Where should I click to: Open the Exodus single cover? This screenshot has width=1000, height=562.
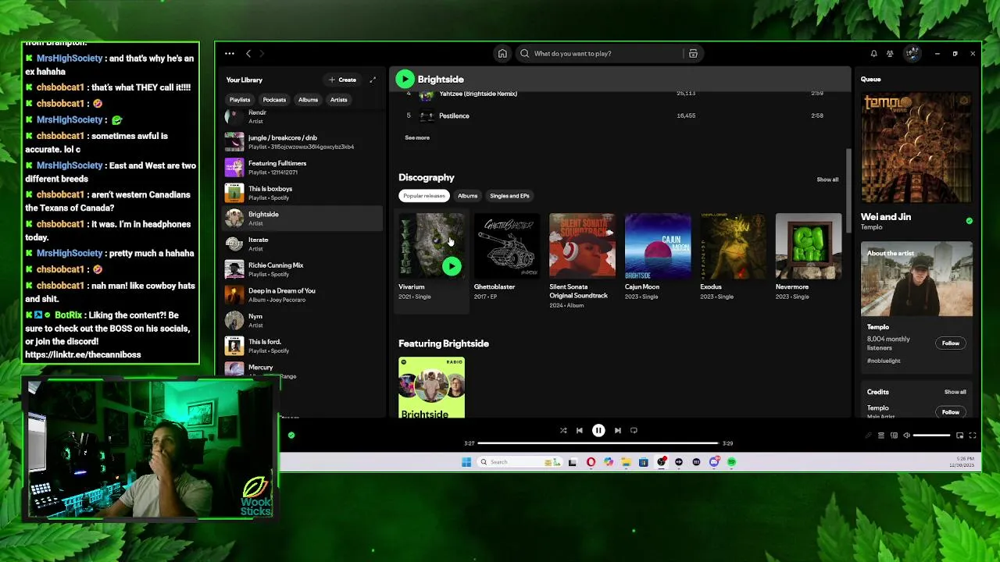pos(733,246)
